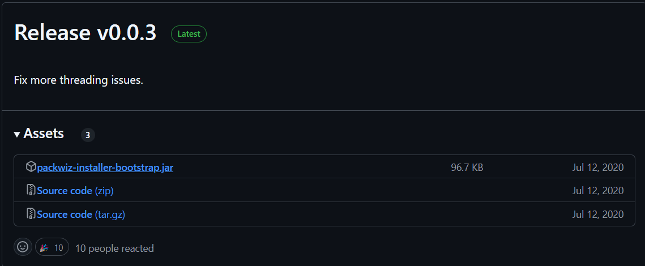Click the archive icon beside Source code (tar.gz)
645x266 pixels.
point(31,214)
